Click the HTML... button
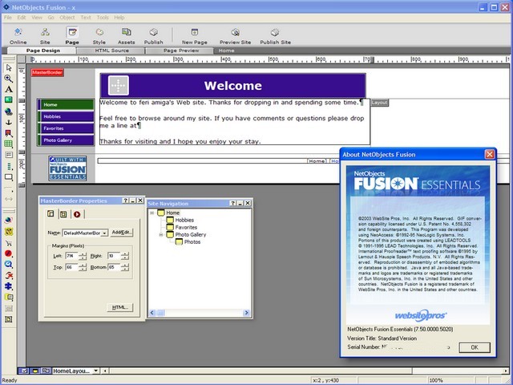Image resolution: width=513 pixels, height=385 pixels. click(x=119, y=307)
